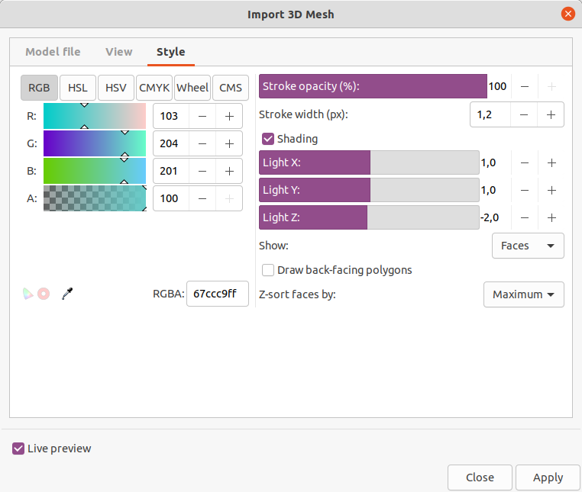Image resolution: width=582 pixels, height=492 pixels.
Task: Select RGB color mode
Action: [x=39, y=88]
